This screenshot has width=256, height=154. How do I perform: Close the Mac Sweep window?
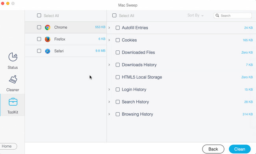[x=3, y=4]
